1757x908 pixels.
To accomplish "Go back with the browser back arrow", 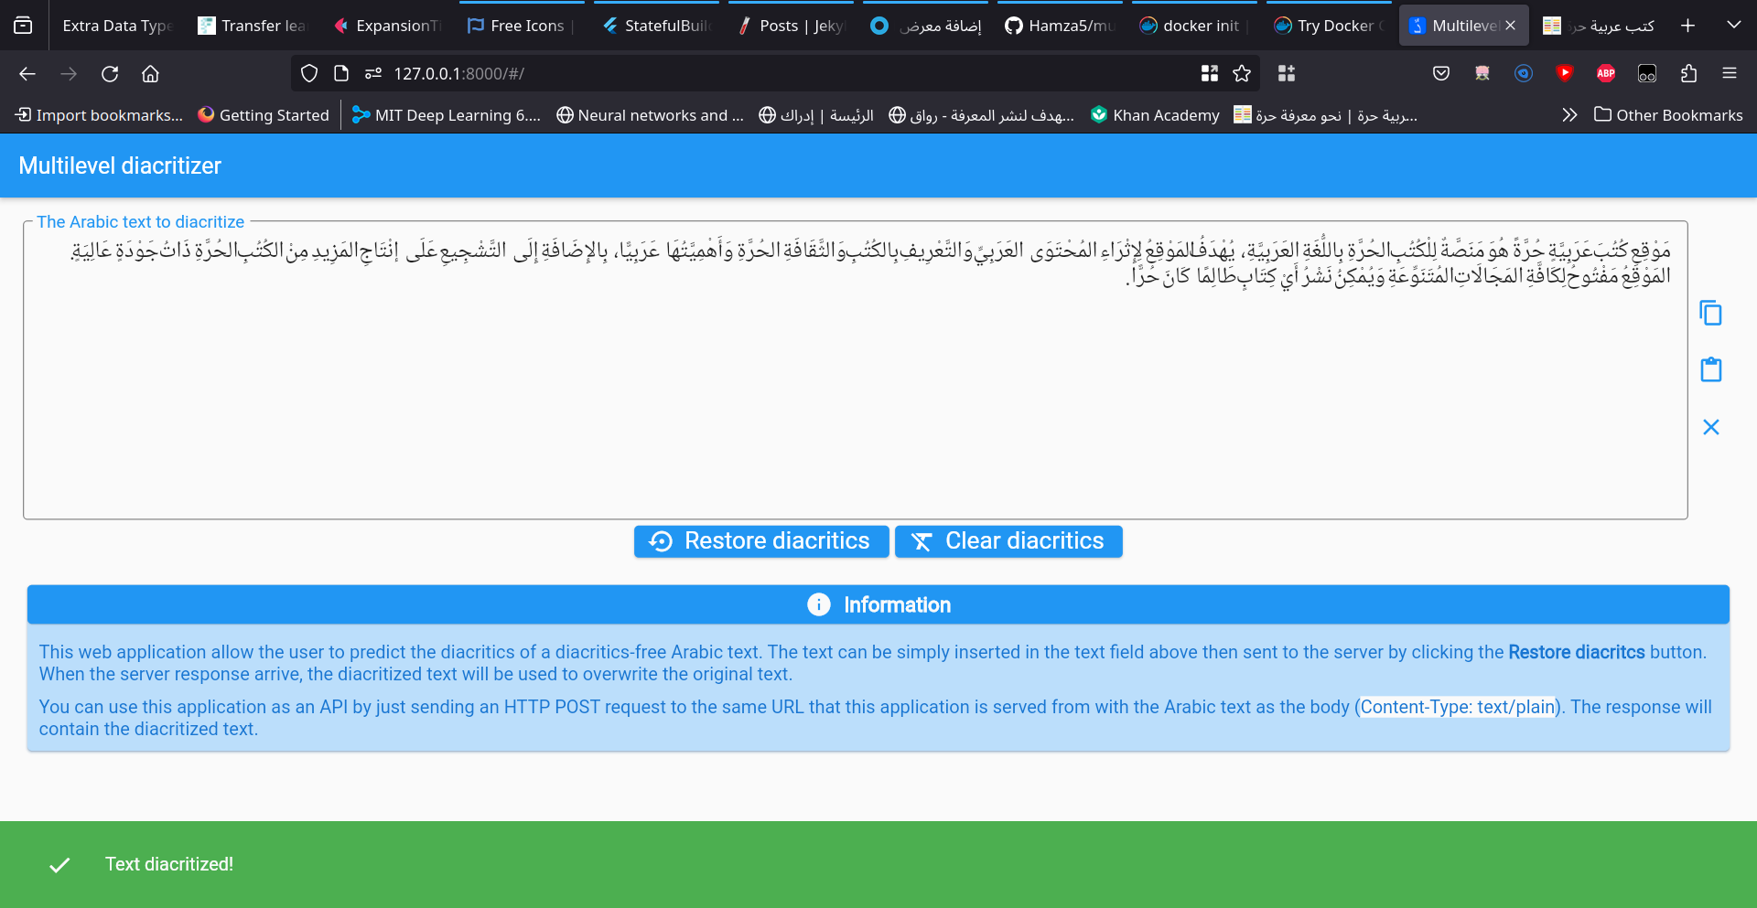I will tap(27, 74).
